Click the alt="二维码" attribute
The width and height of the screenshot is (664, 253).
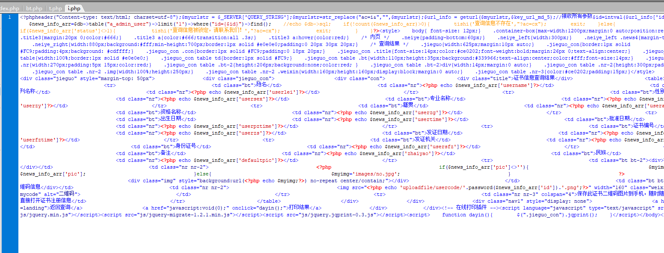click(x=61, y=194)
